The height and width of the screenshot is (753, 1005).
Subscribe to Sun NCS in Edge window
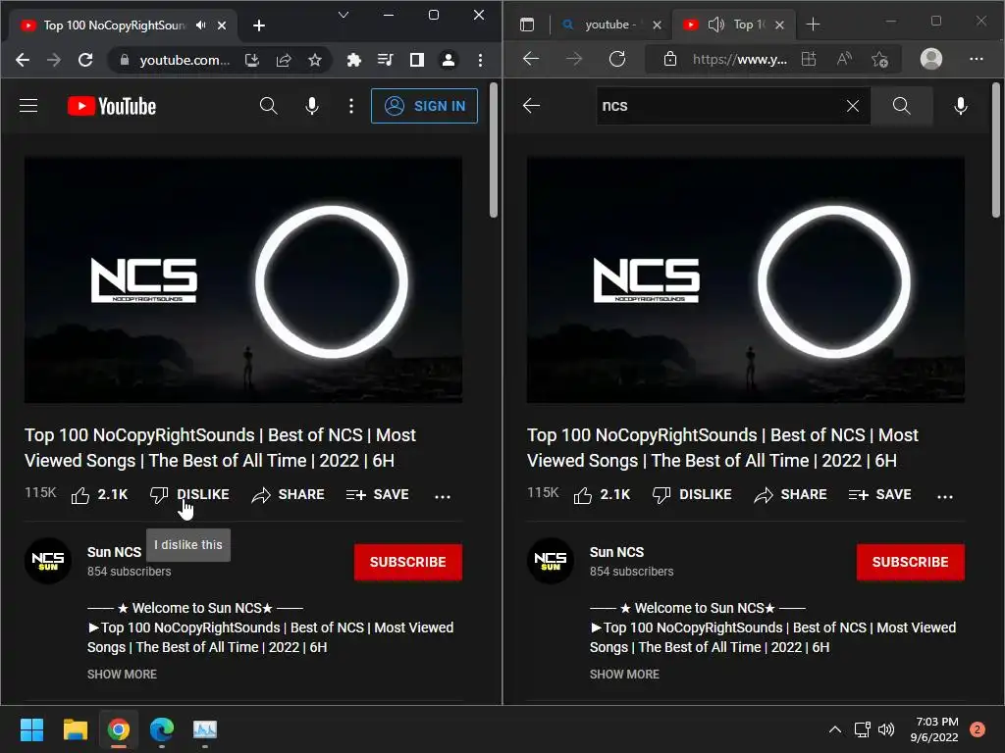[910, 562]
